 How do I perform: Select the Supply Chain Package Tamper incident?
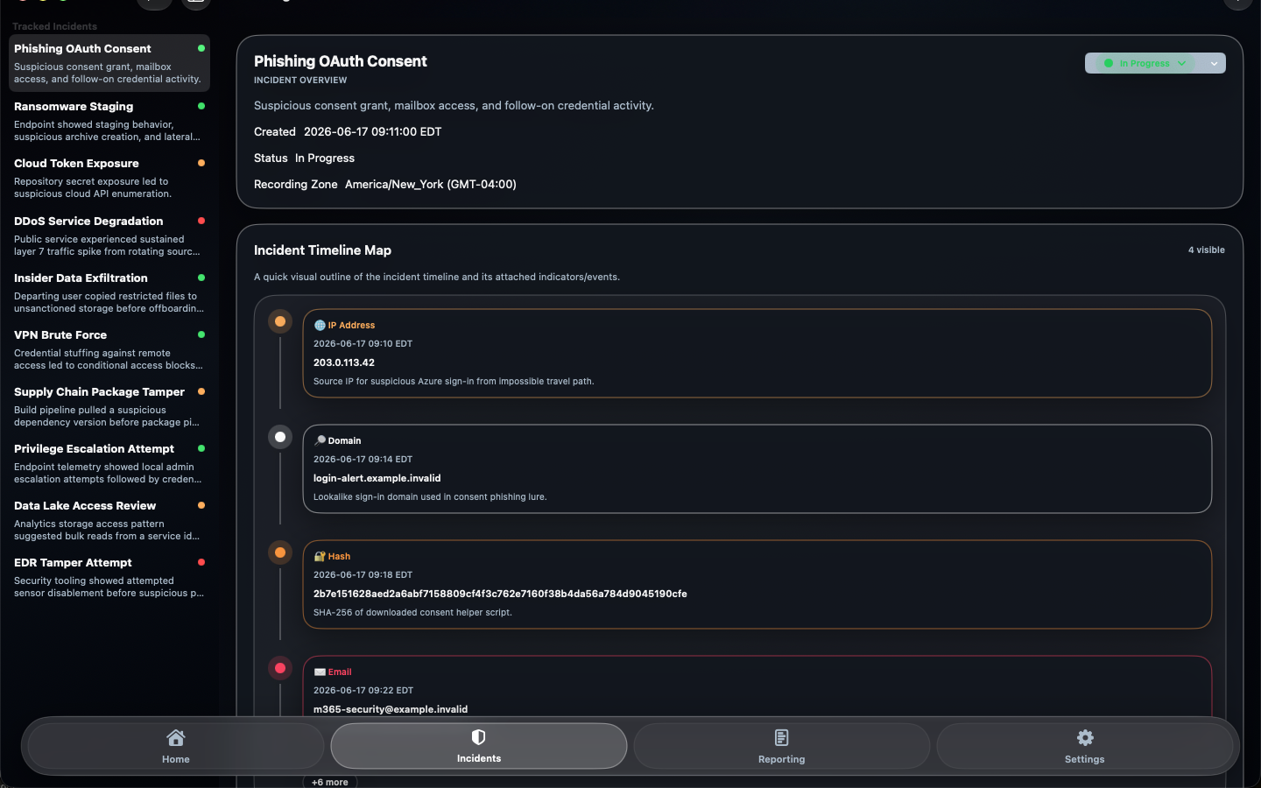[109, 406]
